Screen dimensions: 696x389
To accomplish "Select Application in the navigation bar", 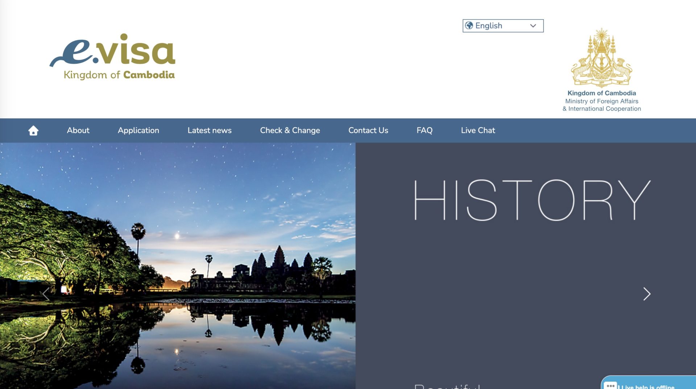I will pyautogui.click(x=138, y=130).
